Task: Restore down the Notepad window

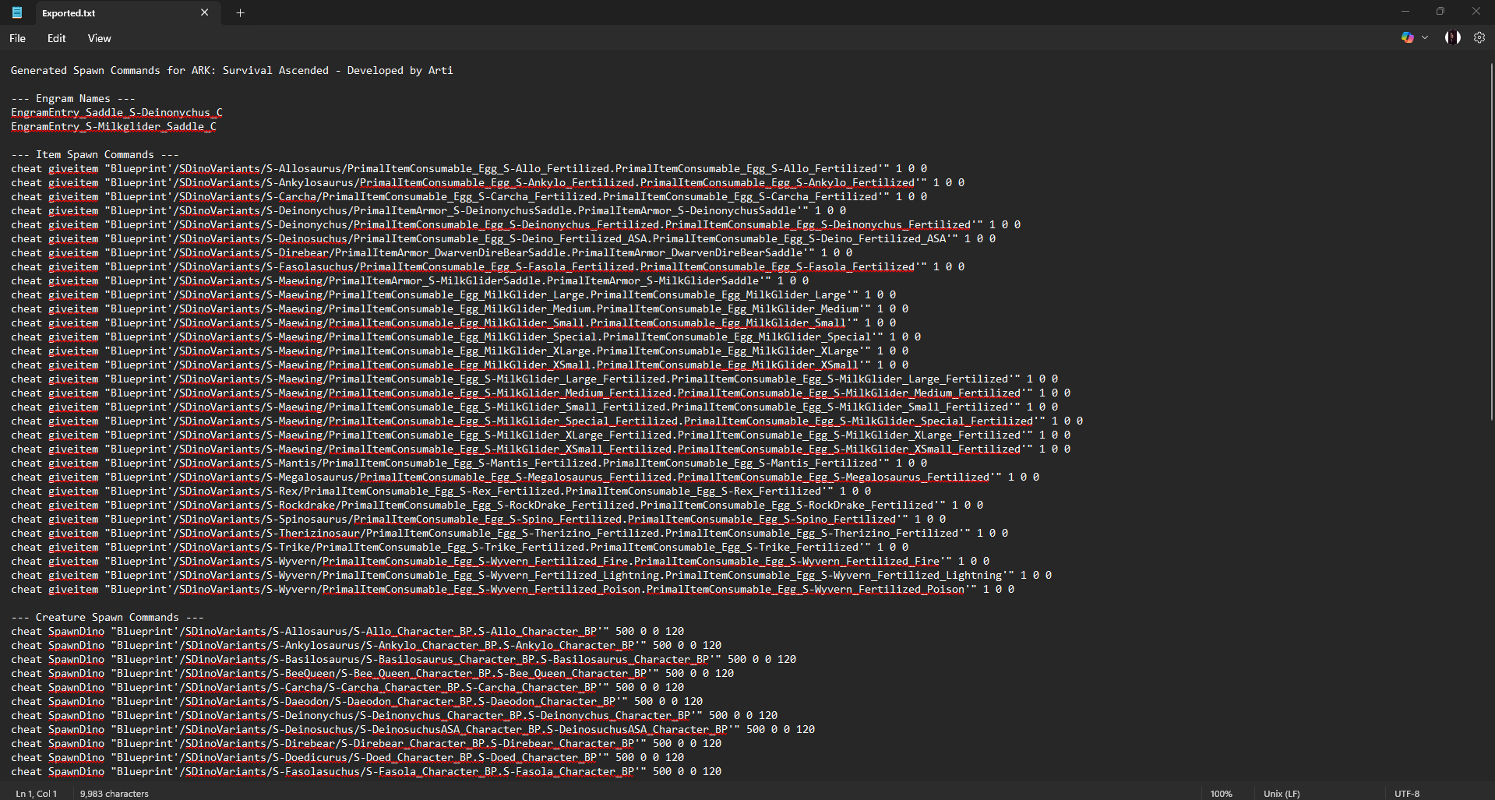Action: point(1440,12)
